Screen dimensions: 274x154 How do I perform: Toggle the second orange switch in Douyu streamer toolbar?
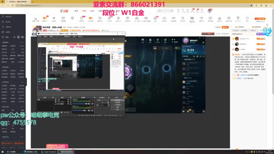pyautogui.click(x=91, y=18)
